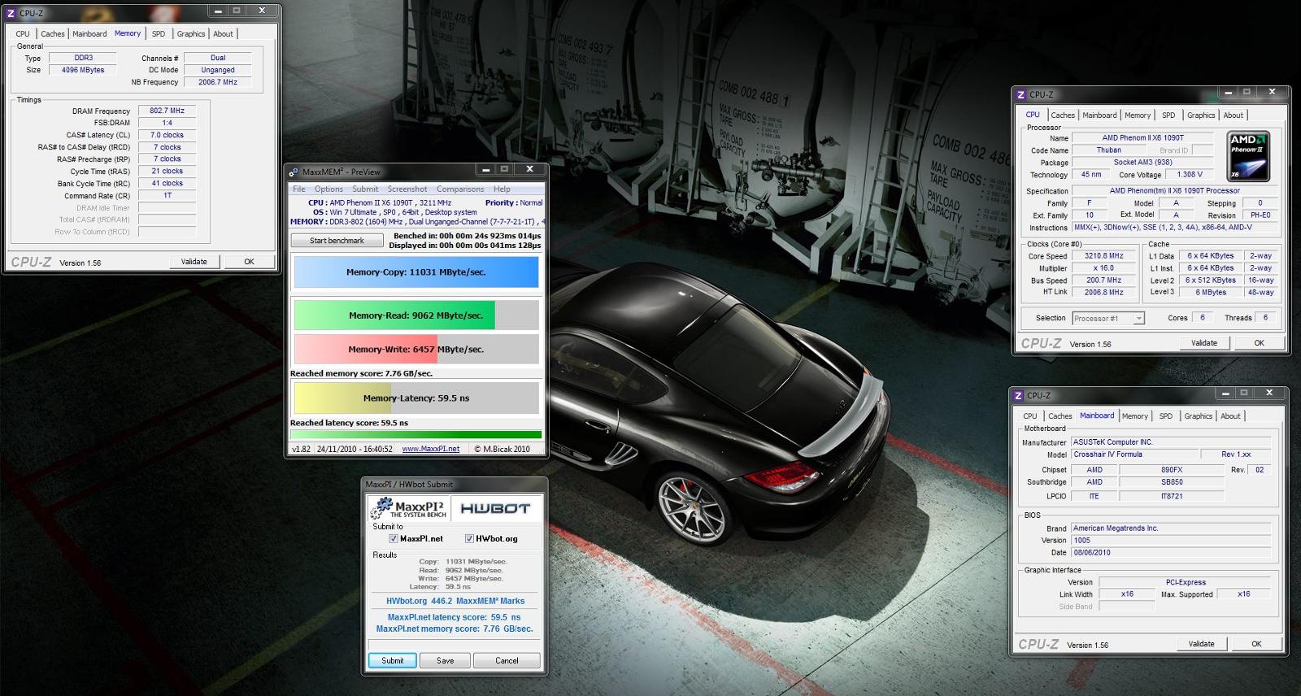
Task: Open the www.MaxxPI.net link
Action: [x=430, y=449]
